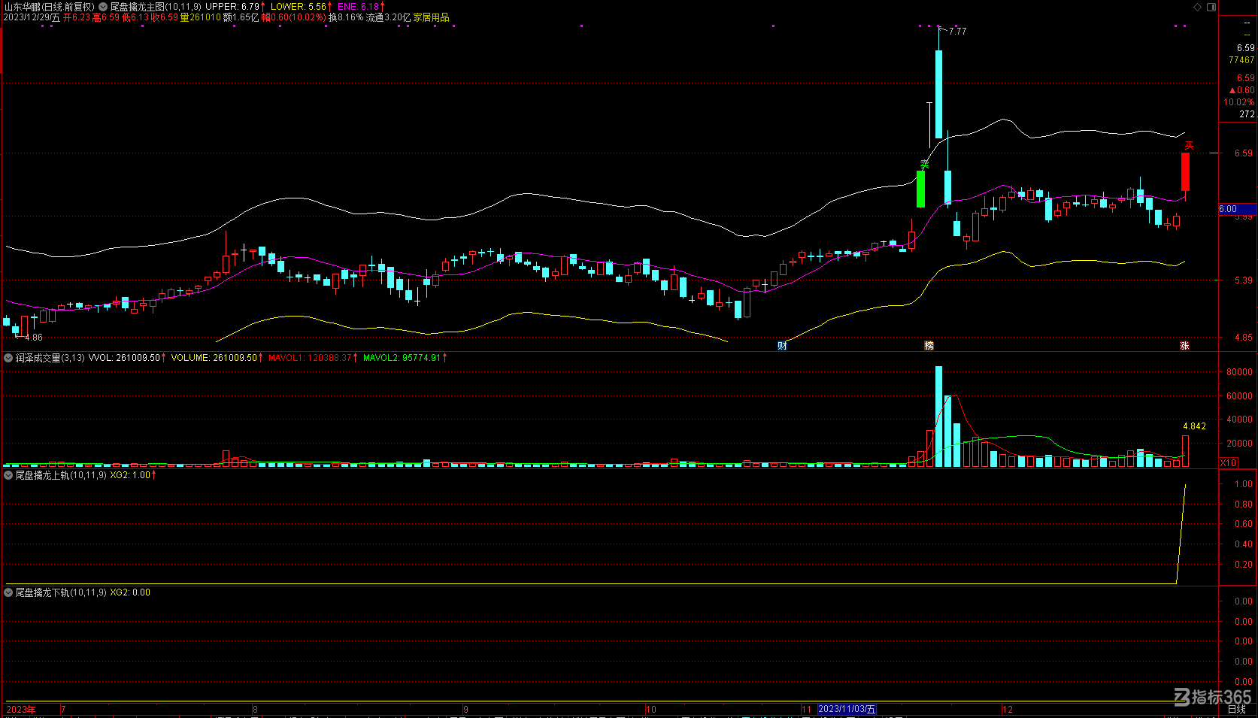Click the tallest cyan volume bar
This screenshot has height=718, width=1258.
coord(938,417)
